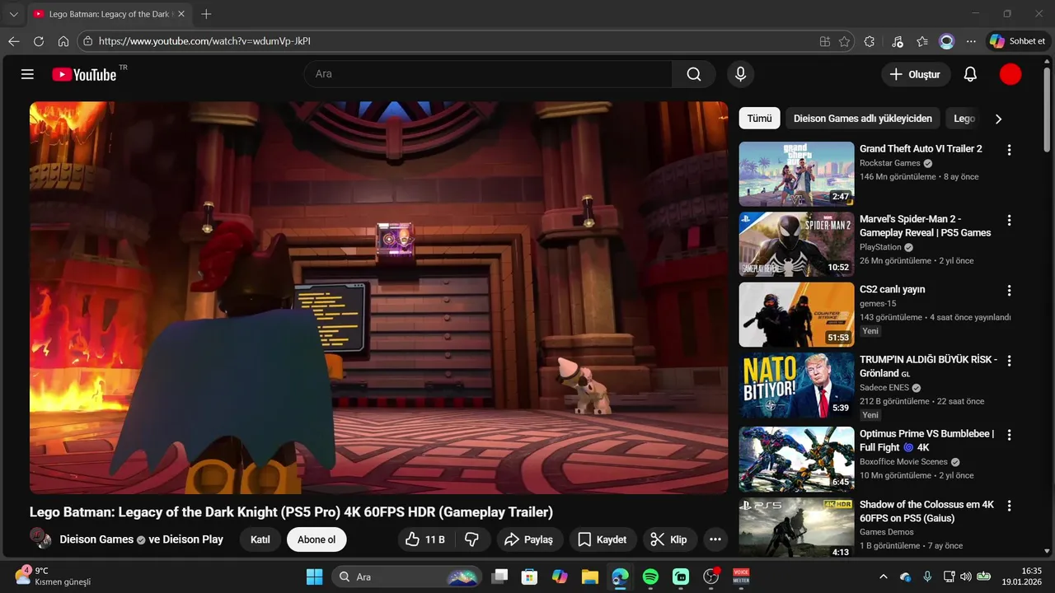
Task: Save video with Kaydet button
Action: tap(603, 539)
